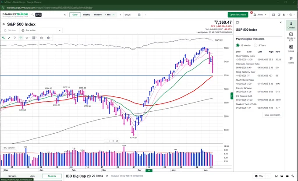The width and height of the screenshot is (298, 181).
Task: Click Play slideshow button
Action: (x=259, y=176)
